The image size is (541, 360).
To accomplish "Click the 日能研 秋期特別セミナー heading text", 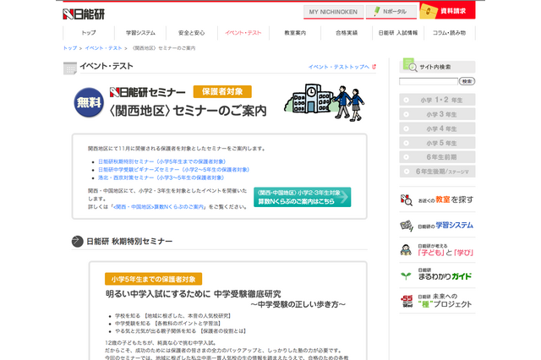I will 129,242.
